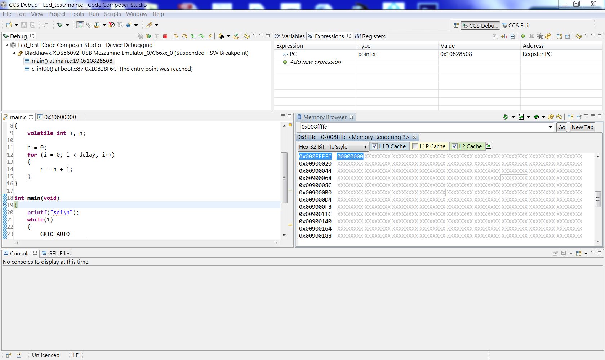This screenshot has width=605, height=360.
Task: Open dropdown arrow next to Load program icon
Action: coord(104,25)
